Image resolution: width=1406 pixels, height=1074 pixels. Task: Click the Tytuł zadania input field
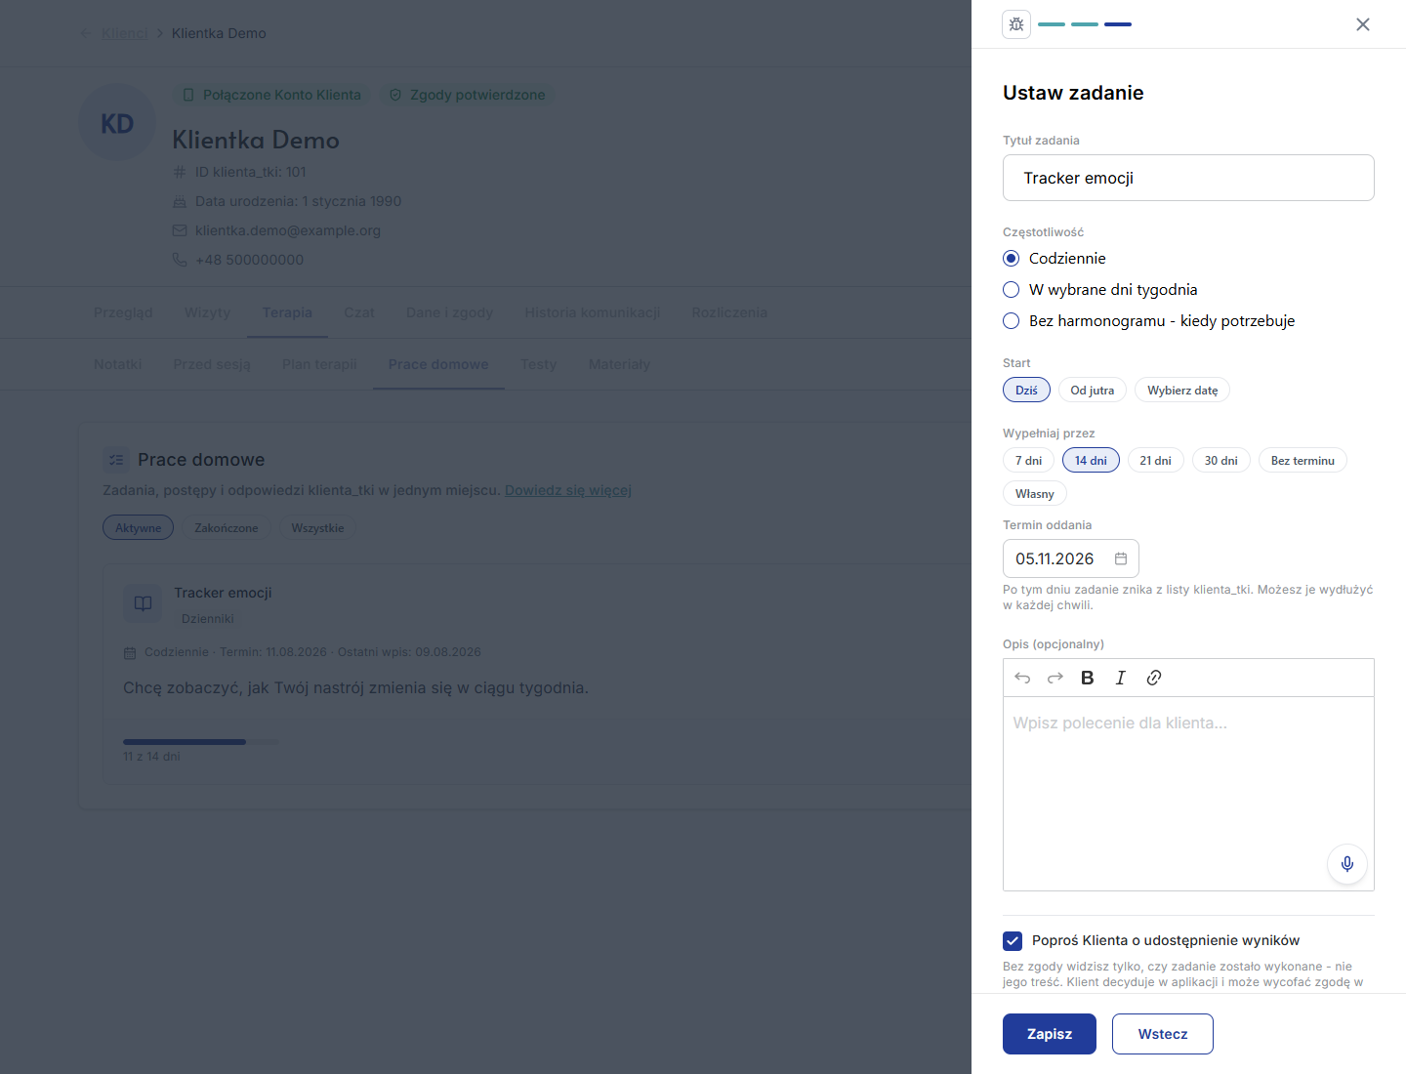(1188, 178)
